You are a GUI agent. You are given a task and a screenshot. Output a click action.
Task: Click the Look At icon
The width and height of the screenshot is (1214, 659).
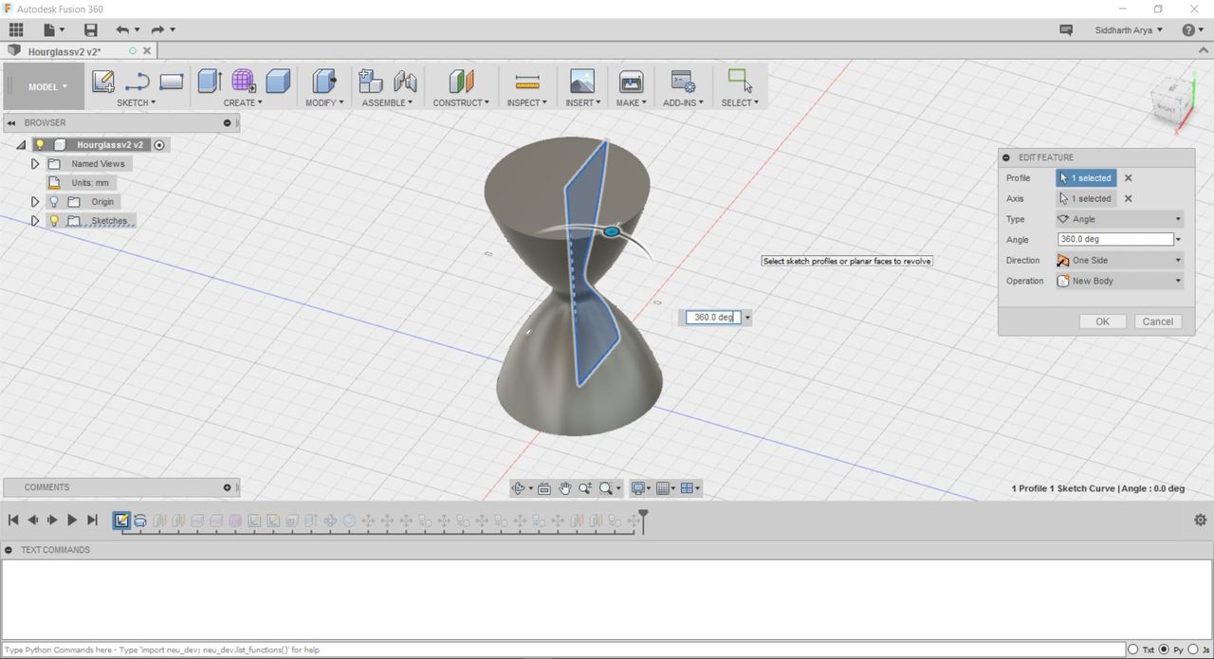(x=544, y=488)
